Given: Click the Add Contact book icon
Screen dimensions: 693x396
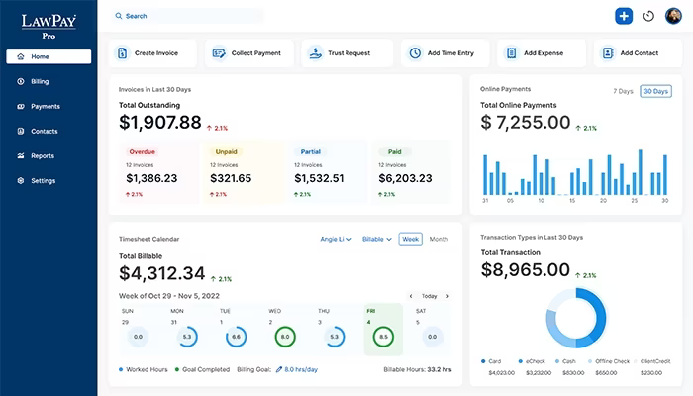Looking at the screenshot, I should 608,53.
